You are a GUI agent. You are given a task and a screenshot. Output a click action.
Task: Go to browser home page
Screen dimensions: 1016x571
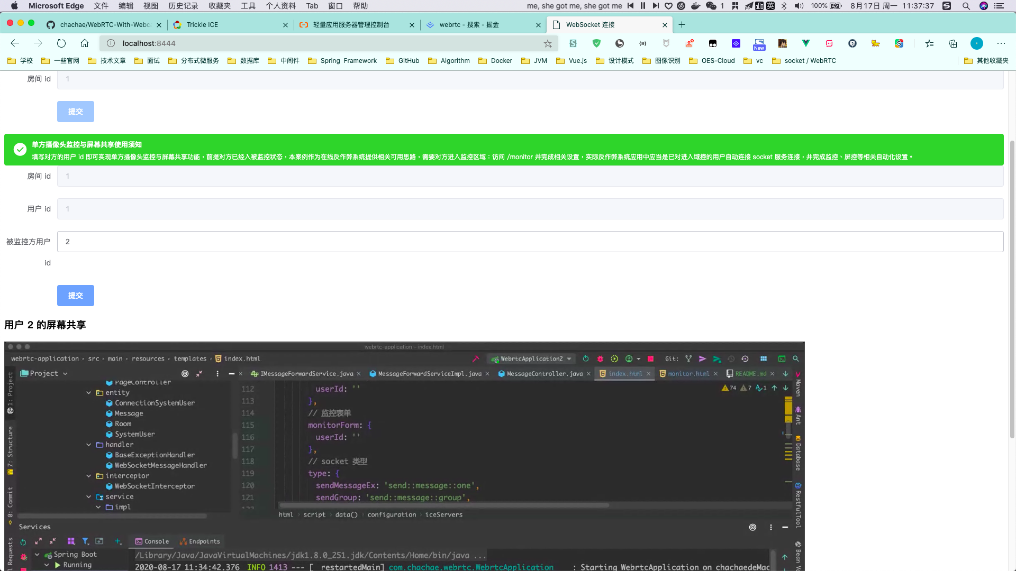pos(85,43)
